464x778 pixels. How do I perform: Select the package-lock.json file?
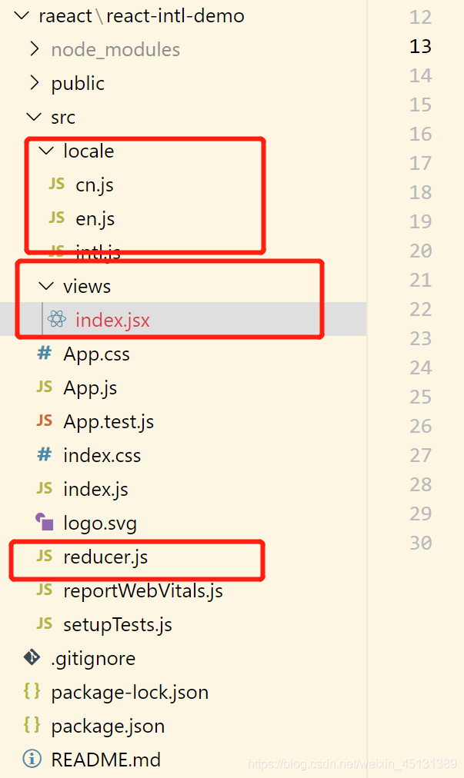129,692
